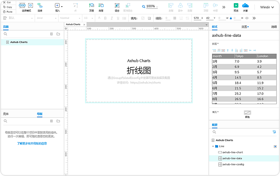The image size is (280, 176).
Task: Click the Cut command
Action: (7, 2)
